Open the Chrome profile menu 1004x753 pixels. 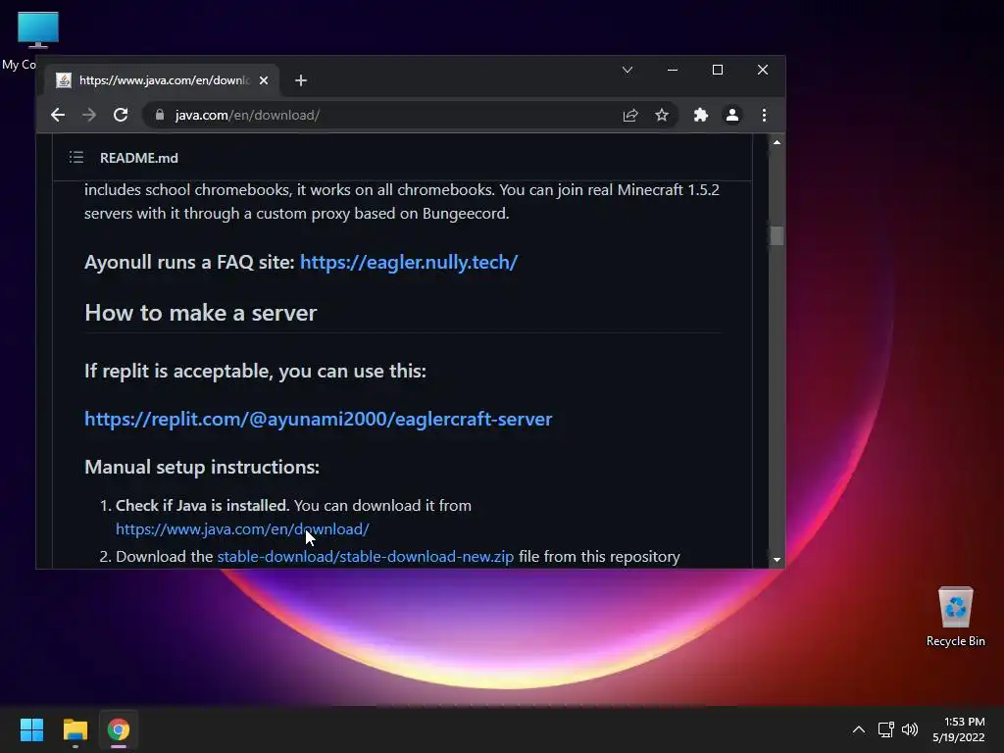click(x=731, y=116)
